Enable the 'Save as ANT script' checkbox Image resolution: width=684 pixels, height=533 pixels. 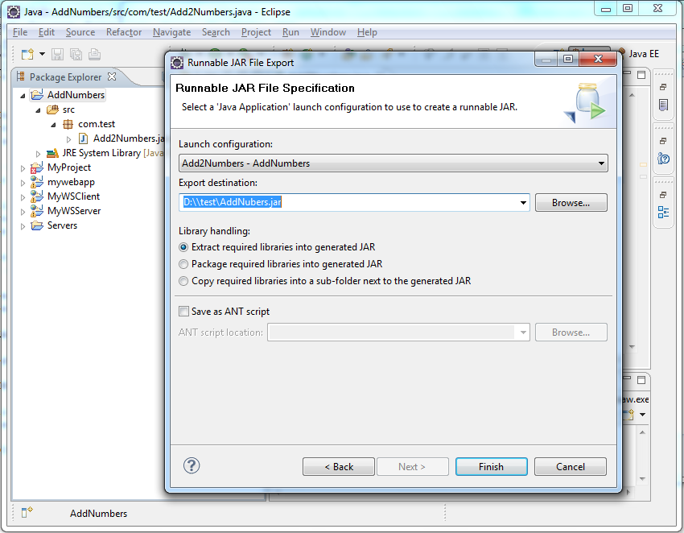[183, 311]
